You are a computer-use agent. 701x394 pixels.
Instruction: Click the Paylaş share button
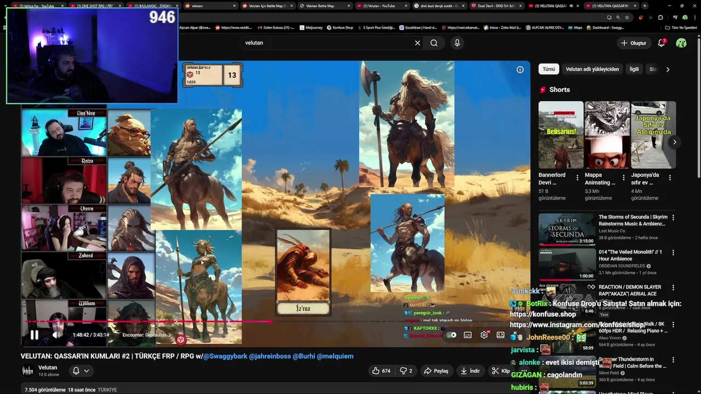(x=436, y=370)
